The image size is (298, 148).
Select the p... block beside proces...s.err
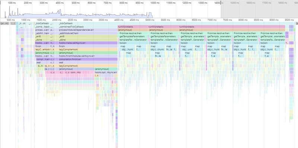(x=52, y=30)
